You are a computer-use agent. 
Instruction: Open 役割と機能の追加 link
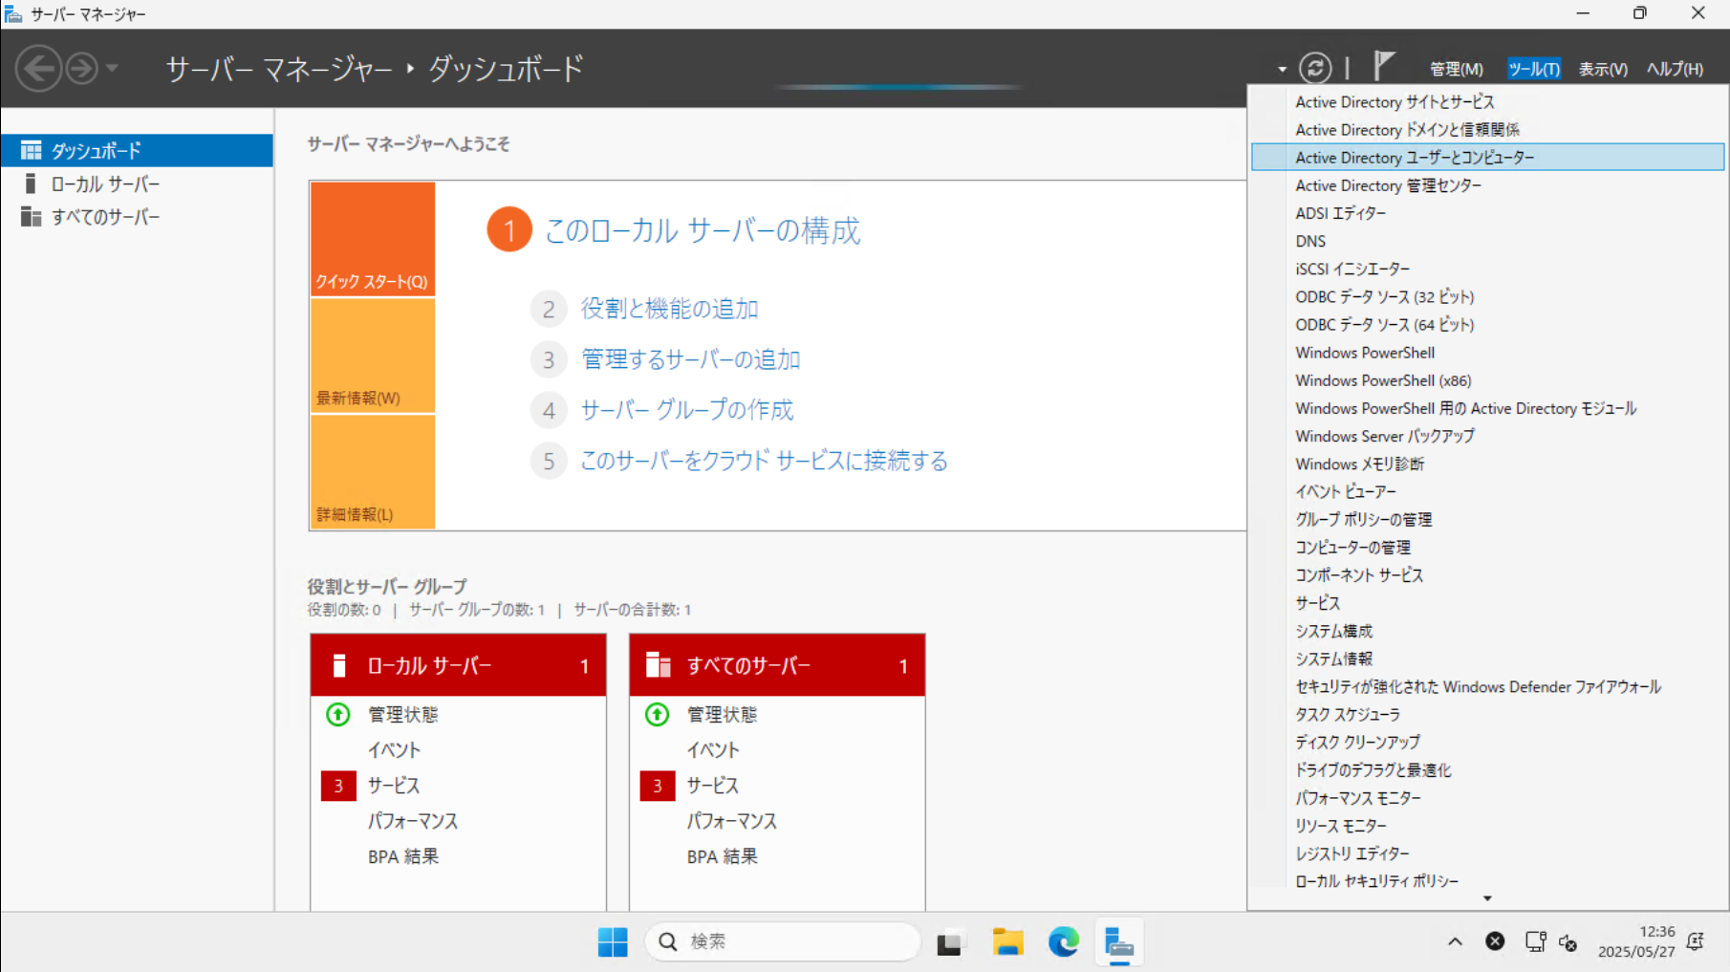tap(669, 309)
